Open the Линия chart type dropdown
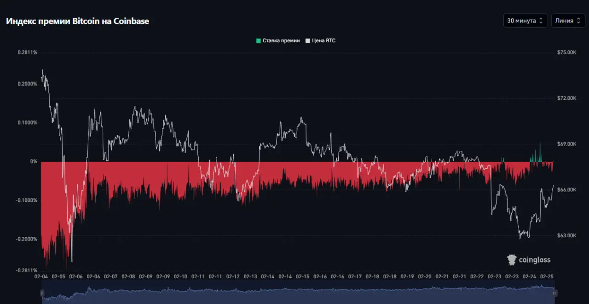589x304 pixels. pos(568,21)
